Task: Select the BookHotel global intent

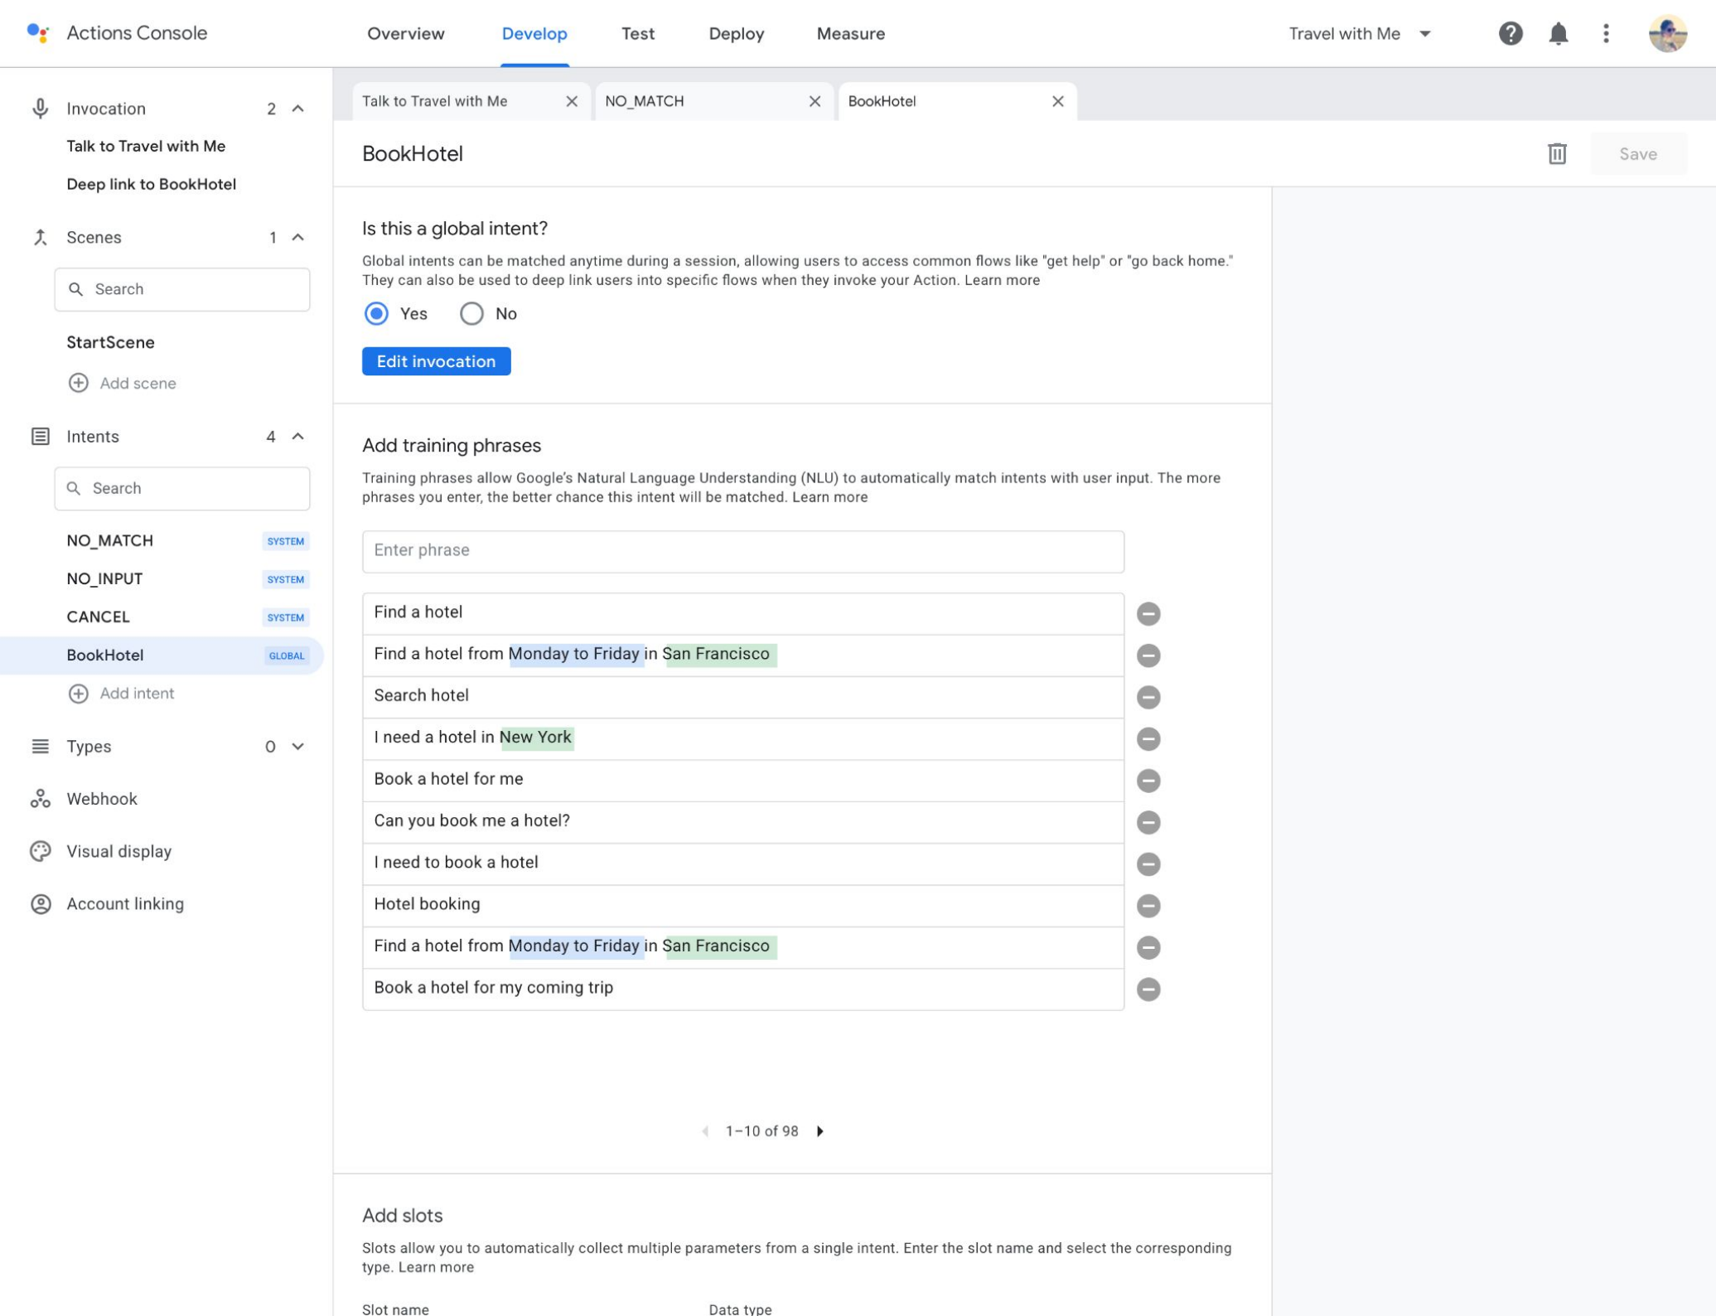Action: [x=162, y=655]
